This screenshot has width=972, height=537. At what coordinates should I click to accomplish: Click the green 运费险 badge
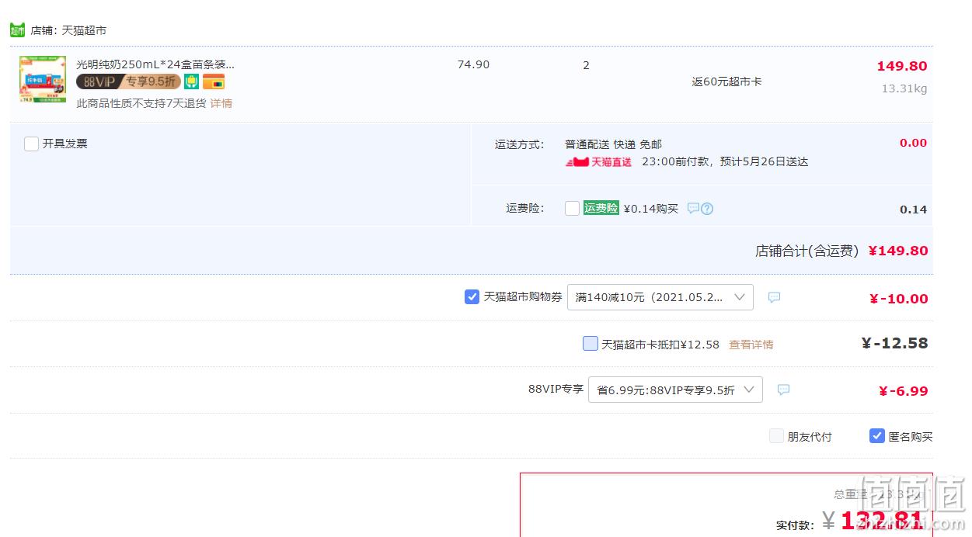click(601, 208)
